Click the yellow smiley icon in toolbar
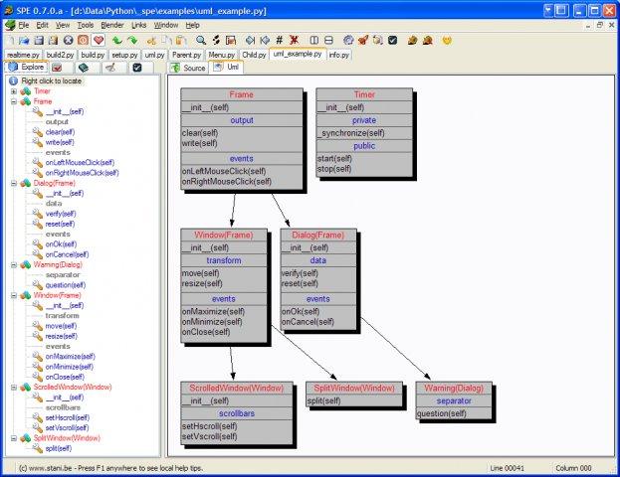The height and width of the screenshot is (477, 620). click(447, 40)
